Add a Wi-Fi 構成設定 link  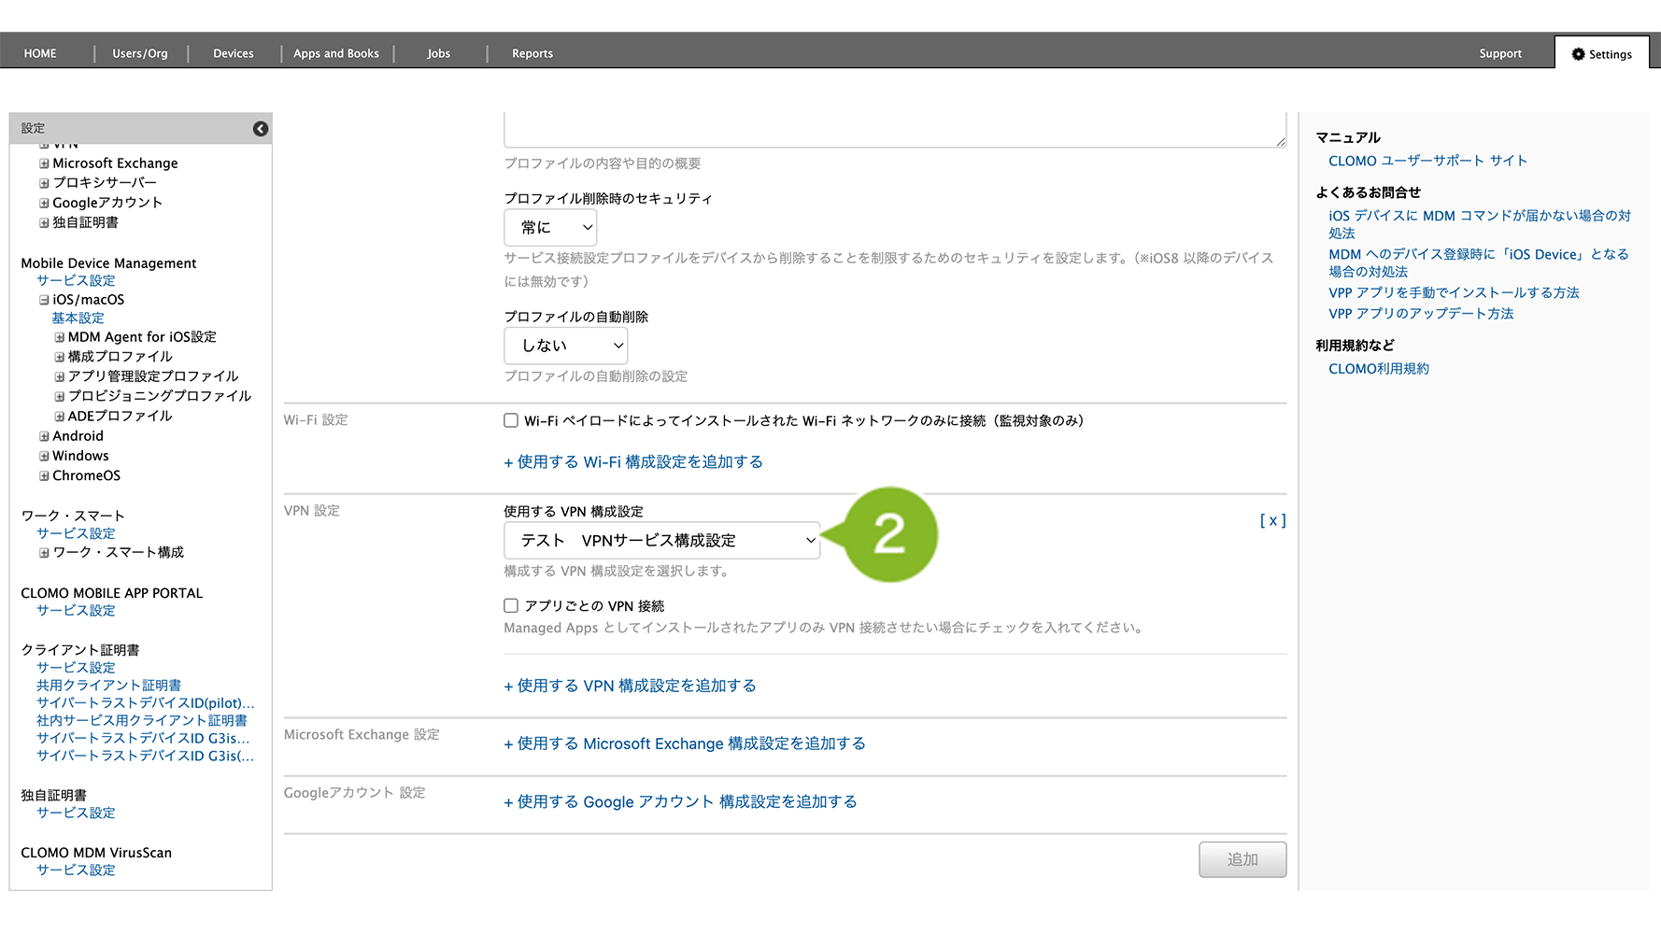click(x=633, y=462)
